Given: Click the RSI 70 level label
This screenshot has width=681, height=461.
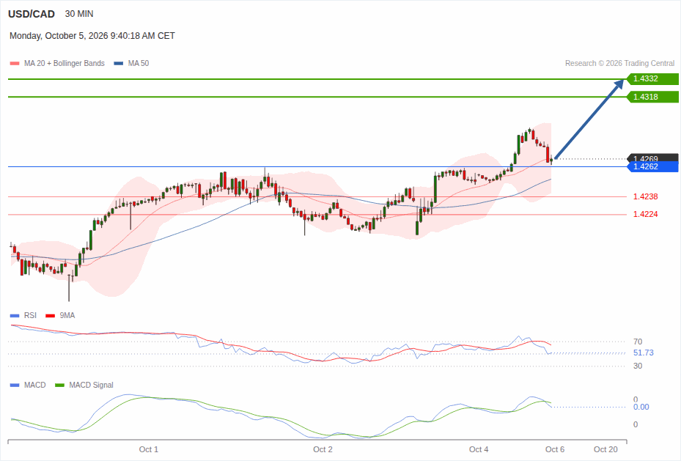Looking at the screenshot, I should tap(638, 342).
